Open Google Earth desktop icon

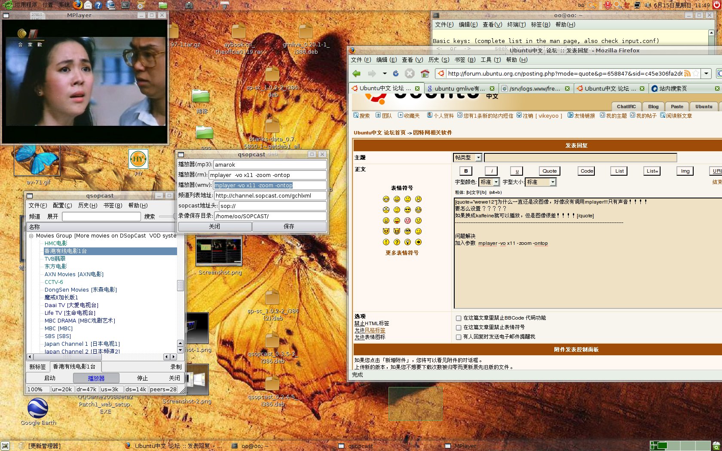[38, 411]
